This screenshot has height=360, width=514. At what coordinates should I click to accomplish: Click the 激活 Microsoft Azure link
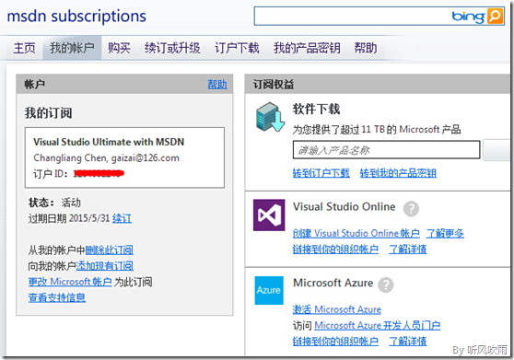[337, 309]
